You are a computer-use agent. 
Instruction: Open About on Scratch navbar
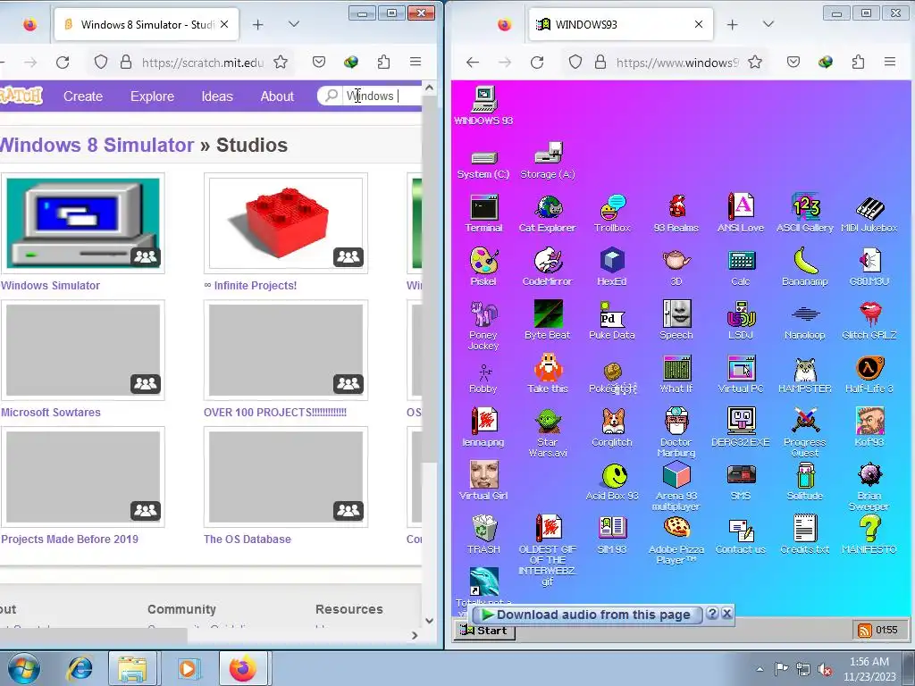click(277, 96)
